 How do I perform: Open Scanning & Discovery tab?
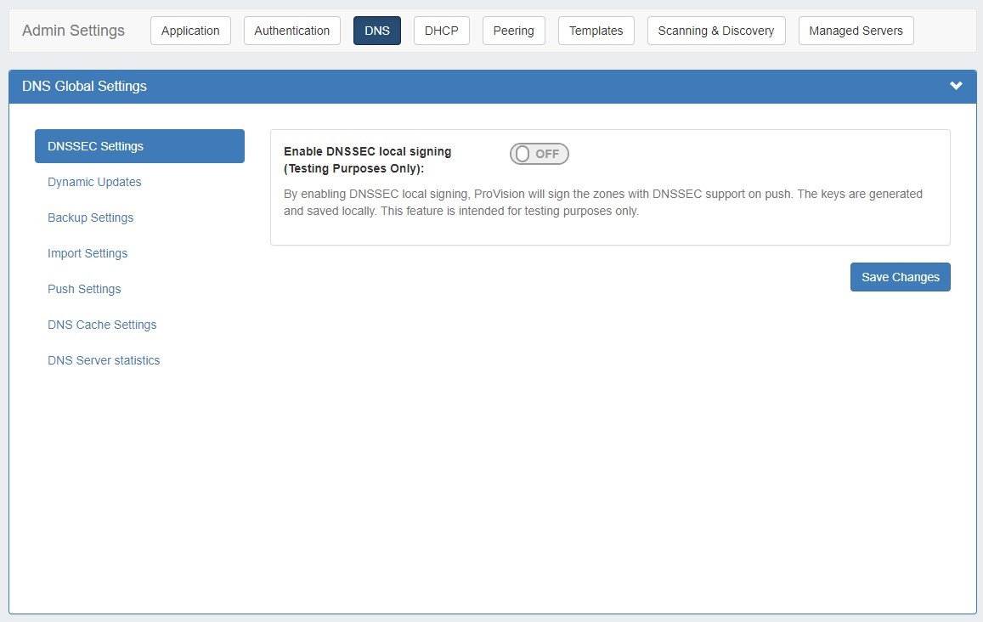pyautogui.click(x=715, y=31)
